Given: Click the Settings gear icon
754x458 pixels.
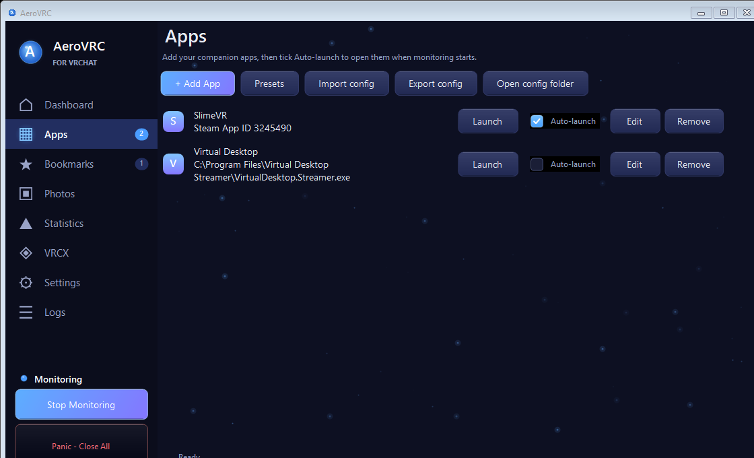Looking at the screenshot, I should [26, 282].
